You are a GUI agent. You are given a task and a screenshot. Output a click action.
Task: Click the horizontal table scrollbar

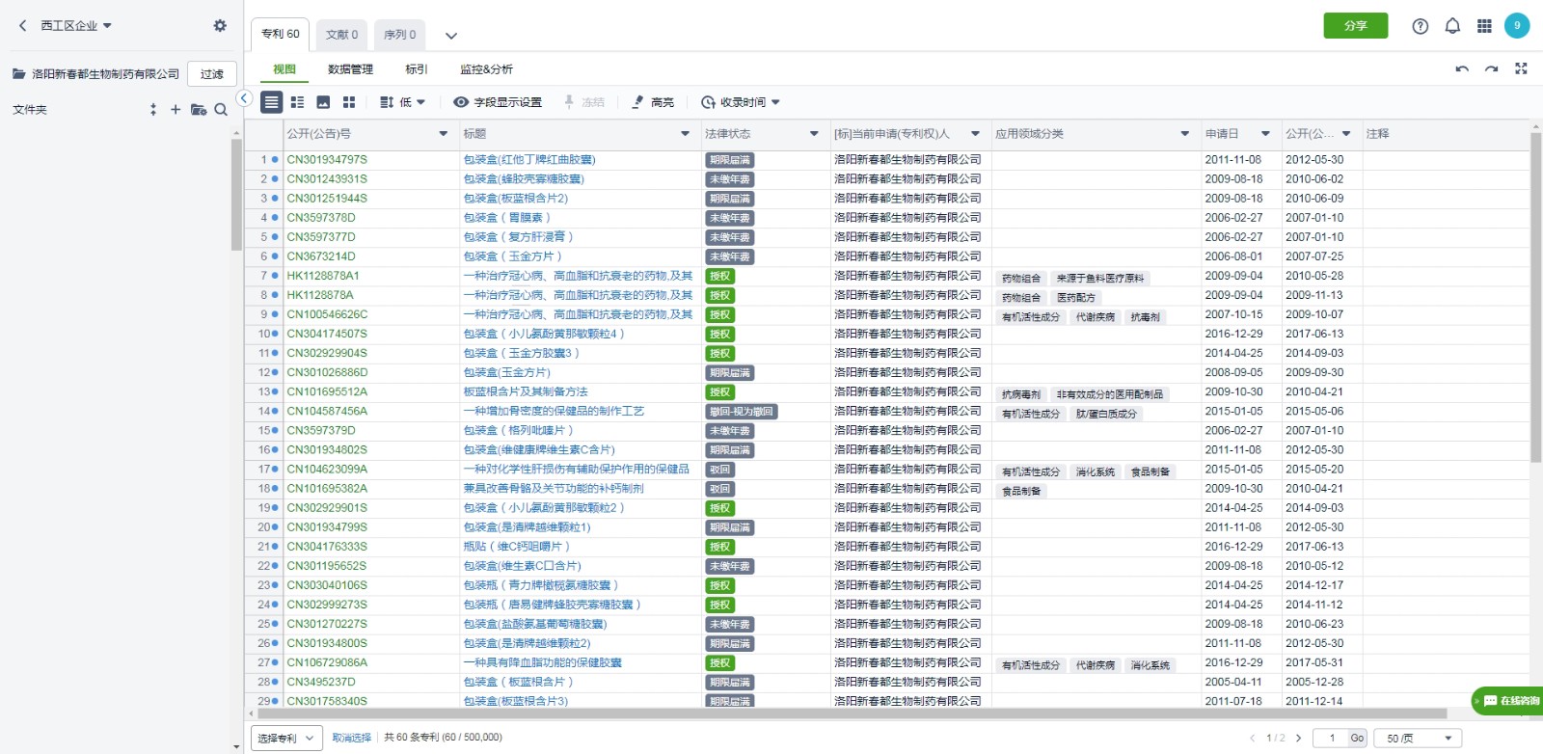click(x=853, y=714)
